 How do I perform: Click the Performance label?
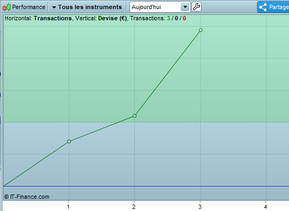(29, 7)
